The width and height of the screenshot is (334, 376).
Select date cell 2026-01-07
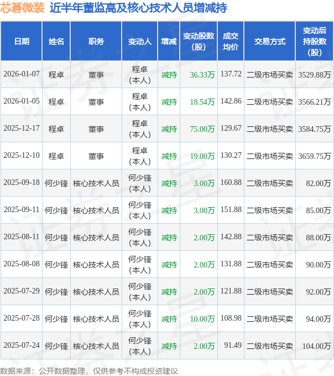tap(22, 74)
